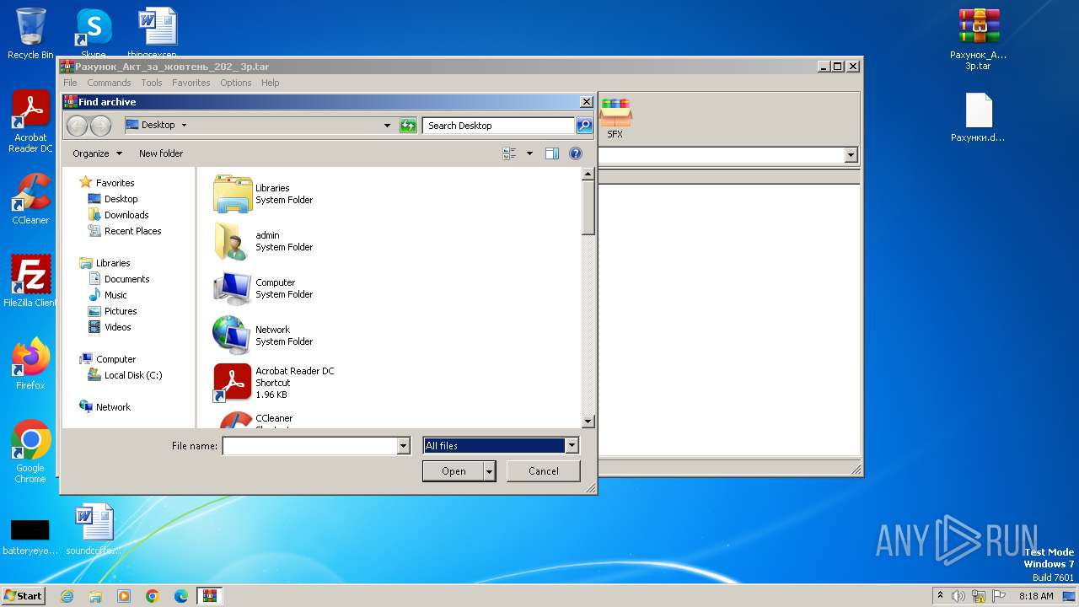Select Recent Places in navigation pane
Screen dimensions: 1079x607
[x=125, y=231]
